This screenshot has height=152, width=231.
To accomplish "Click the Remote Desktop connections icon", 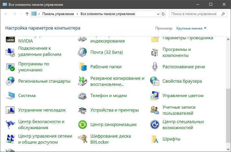I will point(10,52).
